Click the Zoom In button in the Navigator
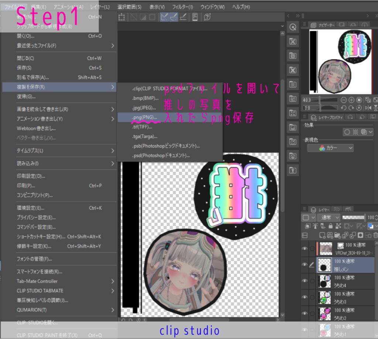 pos(351,100)
